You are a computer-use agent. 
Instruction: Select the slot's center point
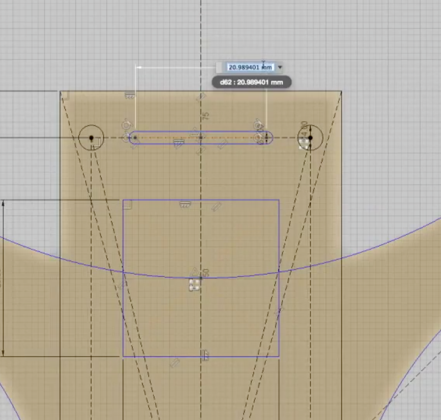coord(201,137)
